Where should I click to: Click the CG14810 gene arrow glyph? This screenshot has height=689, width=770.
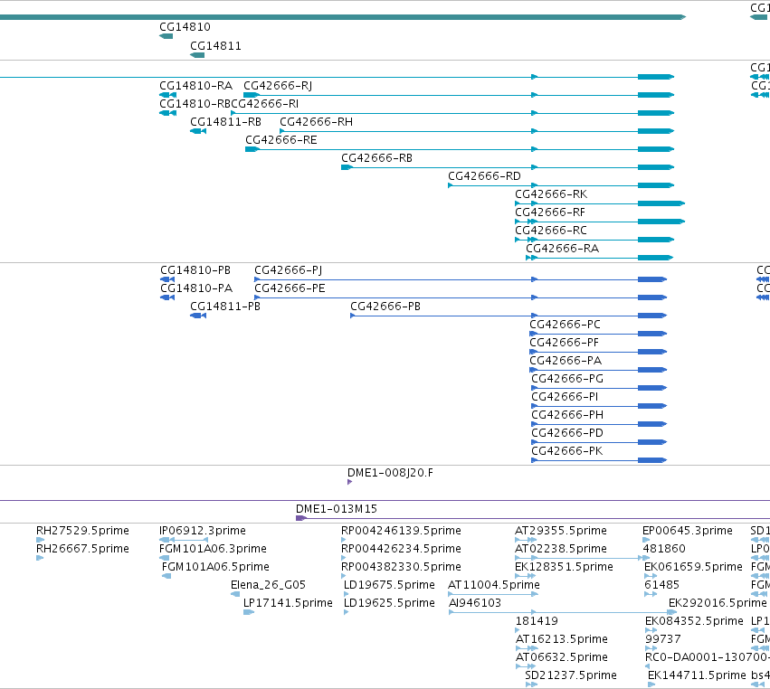coord(166,36)
